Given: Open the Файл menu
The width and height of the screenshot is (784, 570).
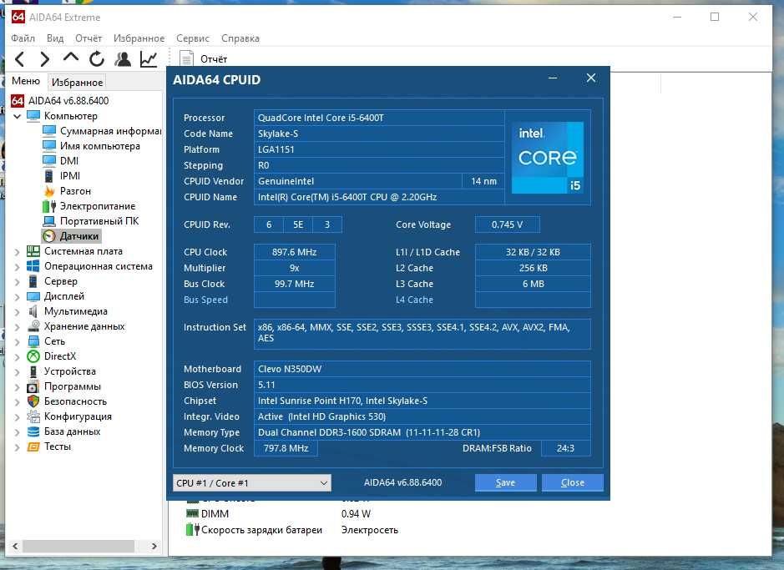Looking at the screenshot, I should click(x=23, y=38).
